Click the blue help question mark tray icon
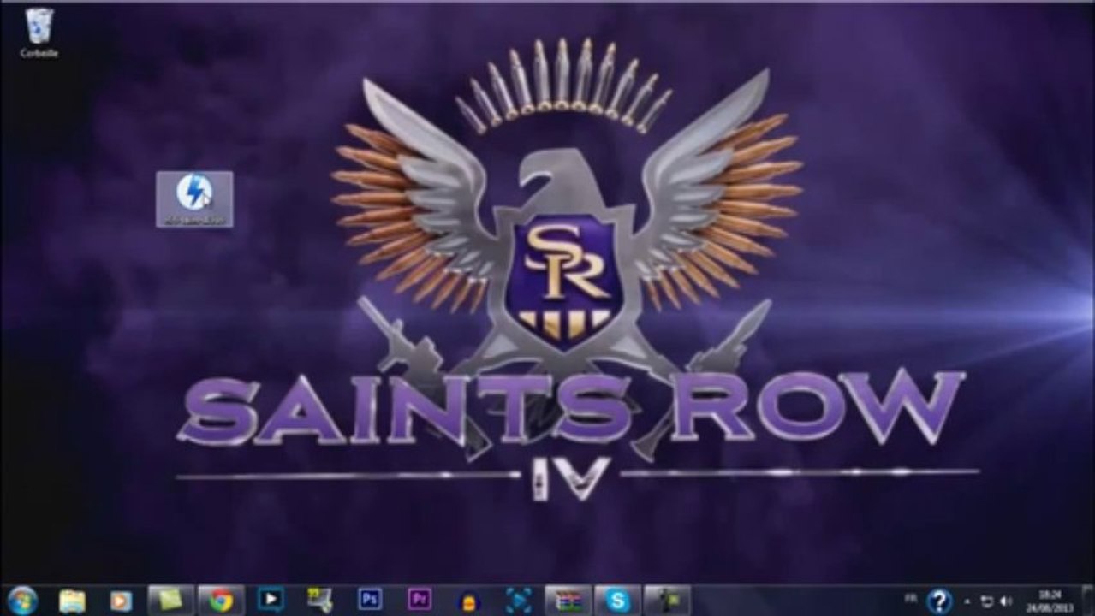Image resolution: width=1095 pixels, height=616 pixels. tap(939, 601)
